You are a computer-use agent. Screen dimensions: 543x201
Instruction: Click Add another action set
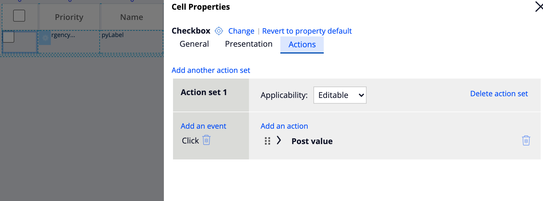(x=211, y=70)
